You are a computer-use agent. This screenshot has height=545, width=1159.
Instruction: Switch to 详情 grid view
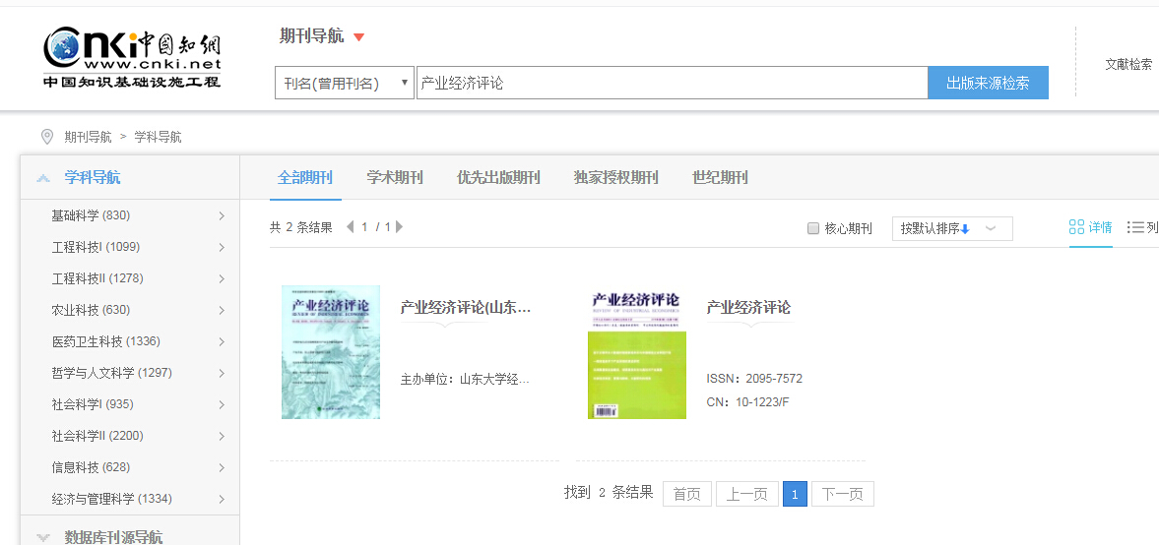[x=1090, y=227]
